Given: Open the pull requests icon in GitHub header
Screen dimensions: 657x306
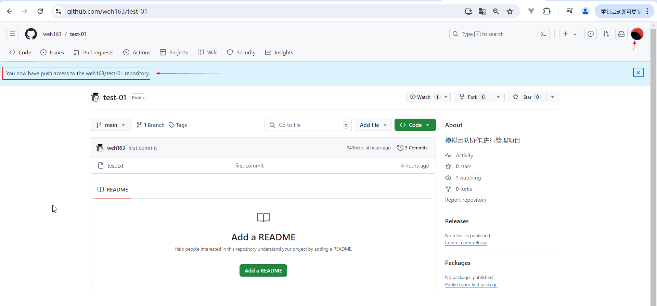Looking at the screenshot, I should pyautogui.click(x=606, y=34).
